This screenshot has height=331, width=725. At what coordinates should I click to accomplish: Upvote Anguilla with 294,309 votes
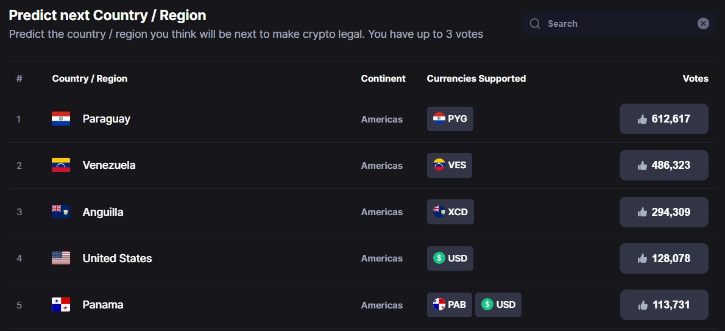pos(663,212)
